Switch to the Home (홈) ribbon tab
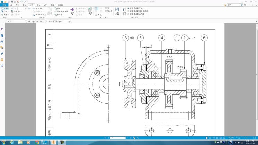 click(x=11, y=5)
